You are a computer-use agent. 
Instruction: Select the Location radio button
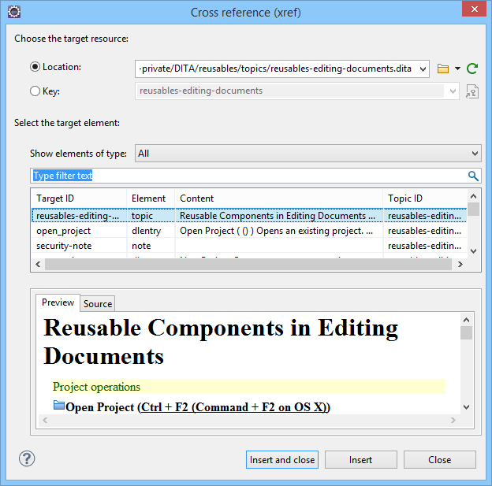click(x=35, y=68)
